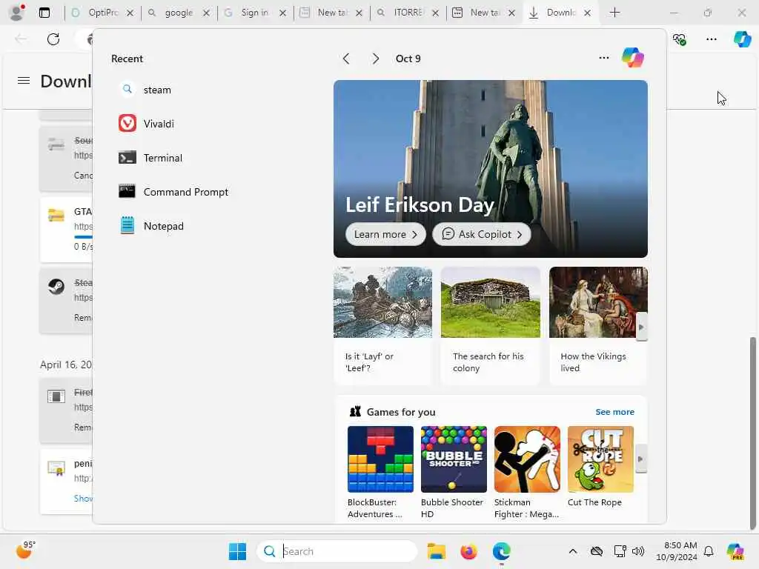This screenshot has width=759, height=569.
Task: Click the GTA download folder icon
Action: (56, 215)
